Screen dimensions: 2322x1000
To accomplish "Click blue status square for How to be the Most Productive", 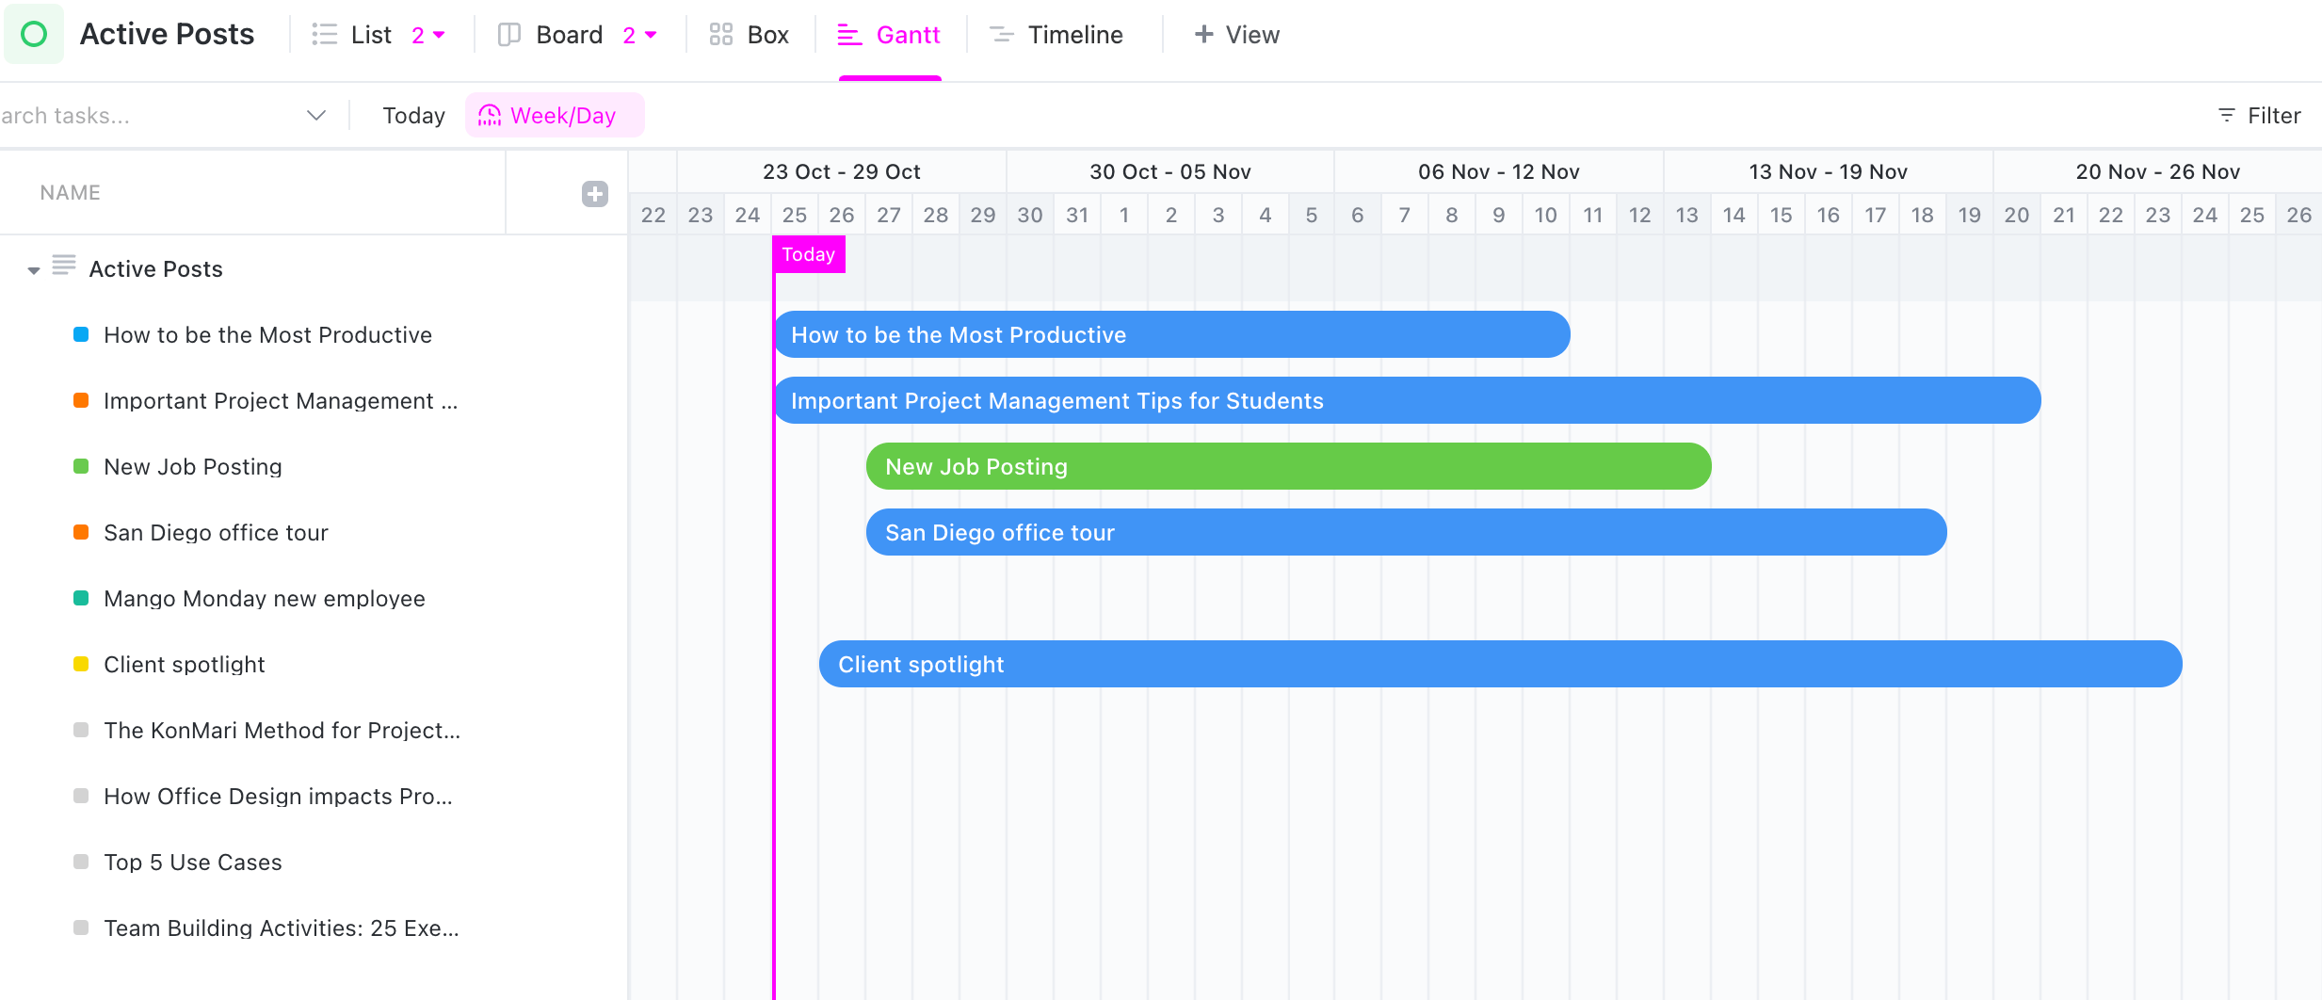I will pyautogui.click(x=81, y=334).
